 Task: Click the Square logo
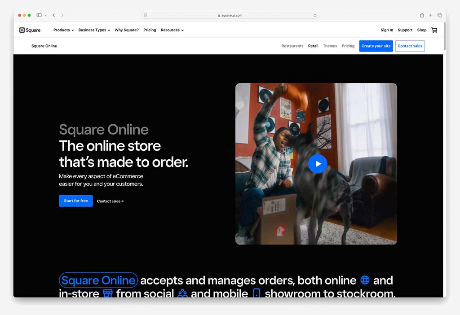pos(30,30)
